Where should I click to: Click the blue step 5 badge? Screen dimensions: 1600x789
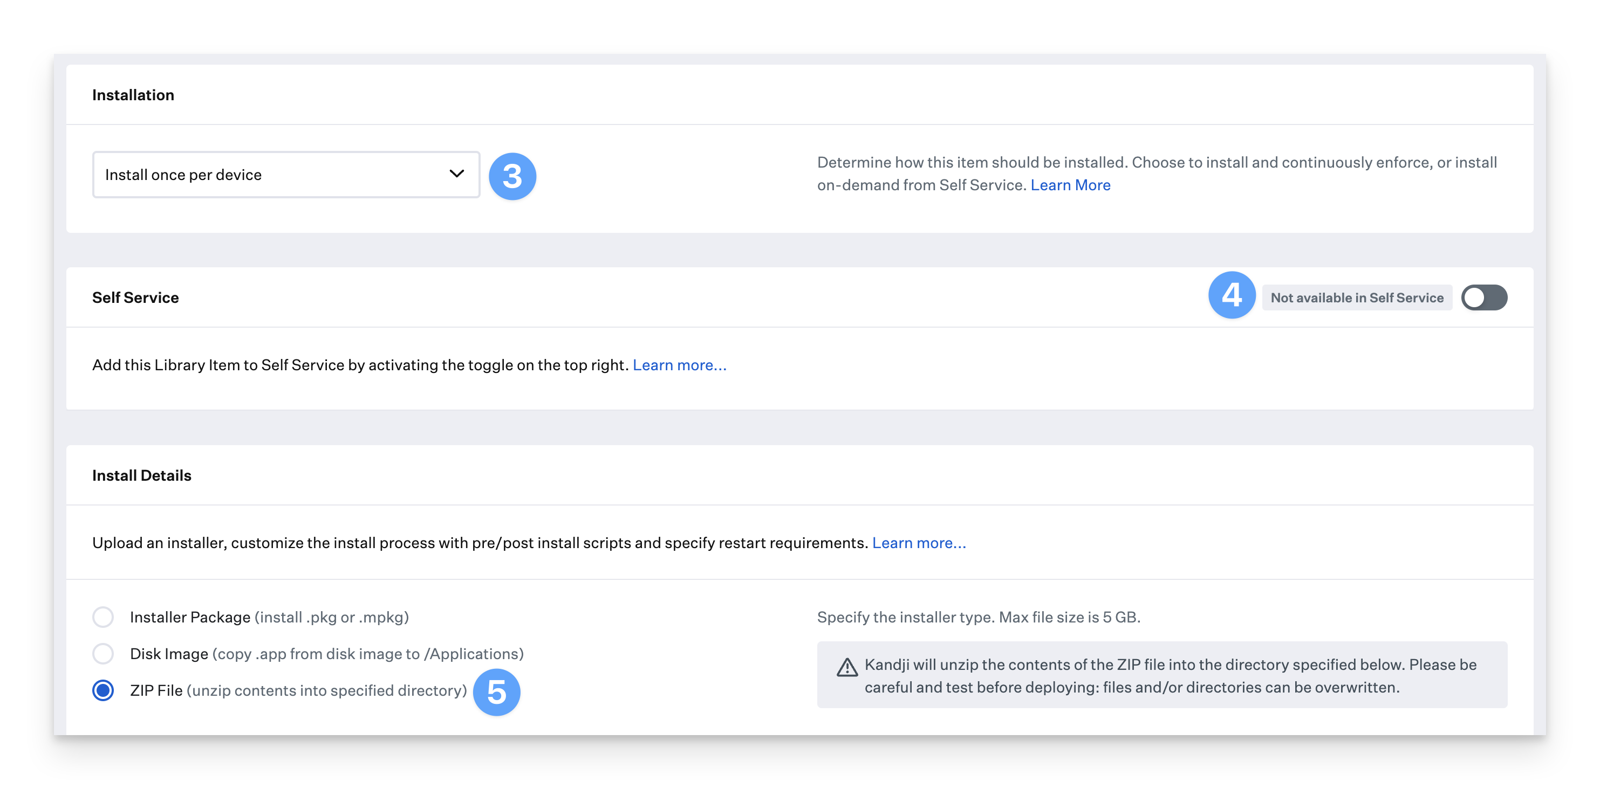pos(496,691)
